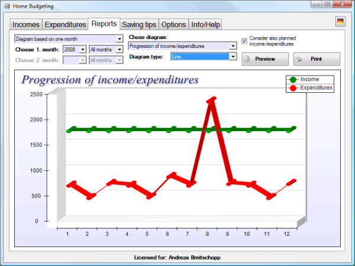Click the 'Income' legend label
Image resolution: width=355 pixels, height=266 pixels.
coord(309,79)
